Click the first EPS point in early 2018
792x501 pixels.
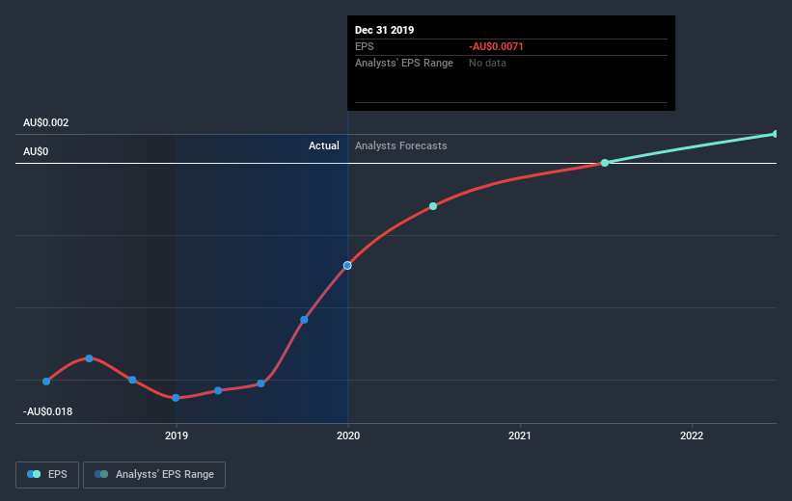point(46,381)
